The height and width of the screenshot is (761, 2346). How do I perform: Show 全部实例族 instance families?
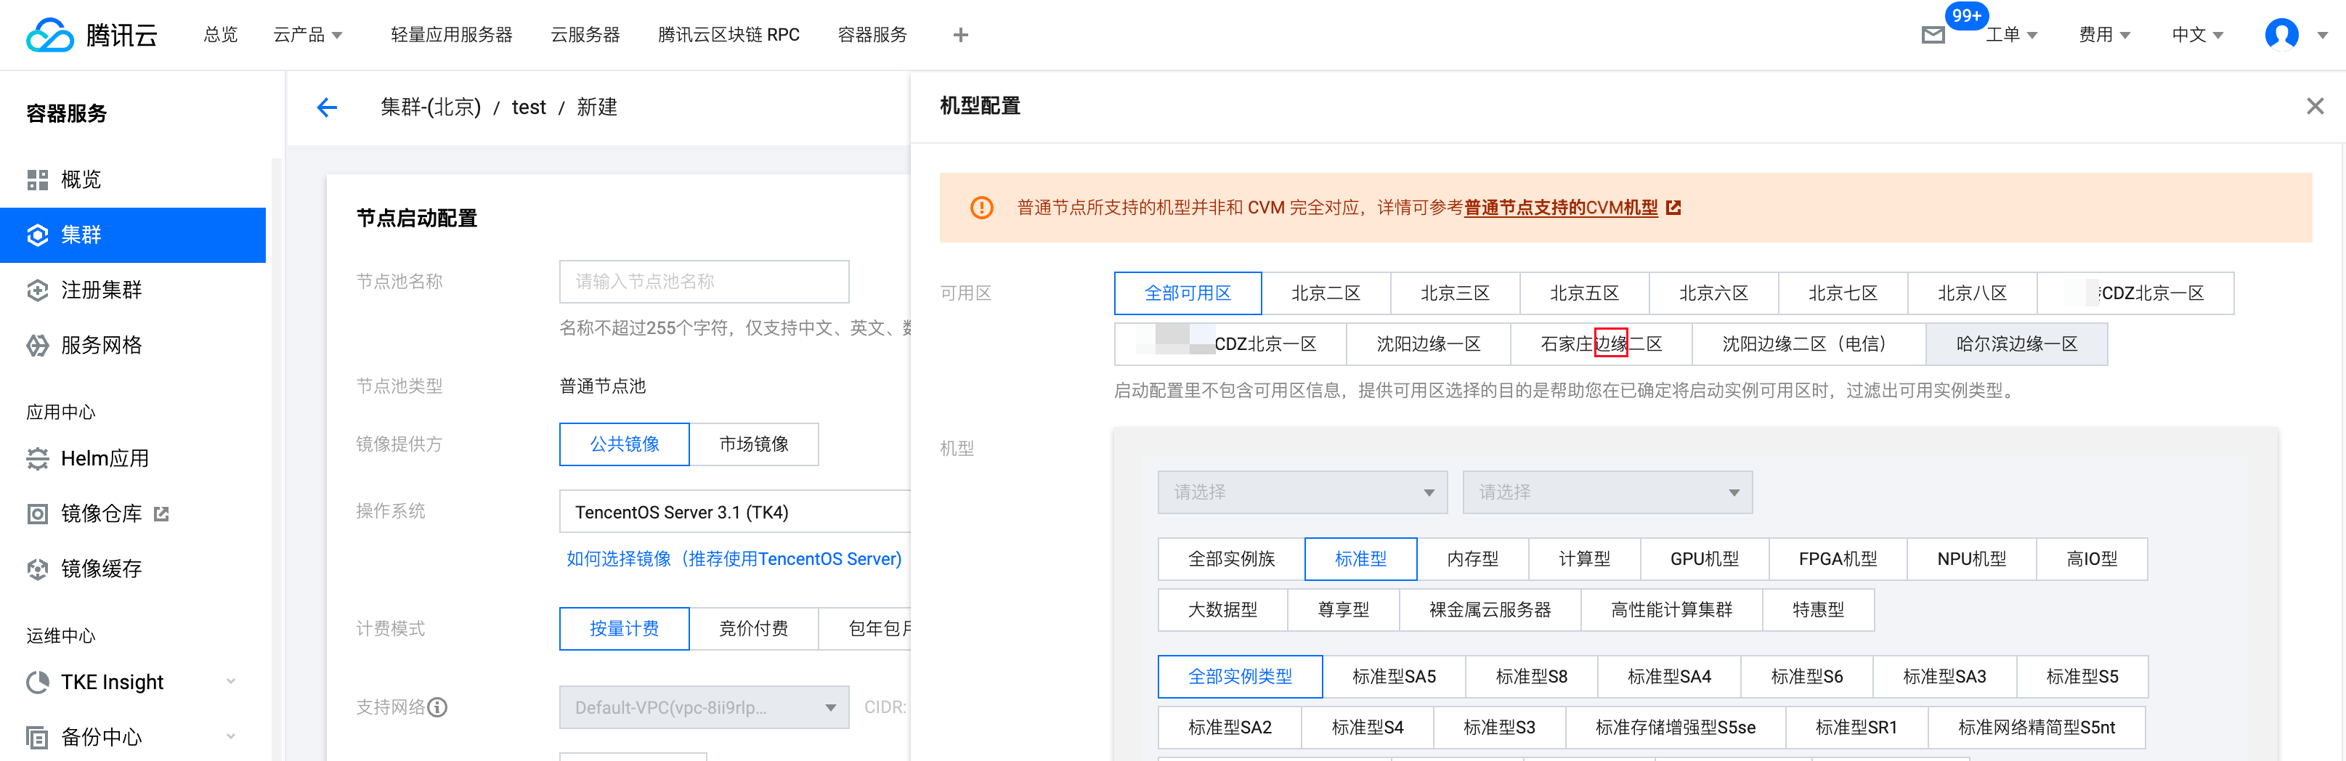[x=1231, y=559]
